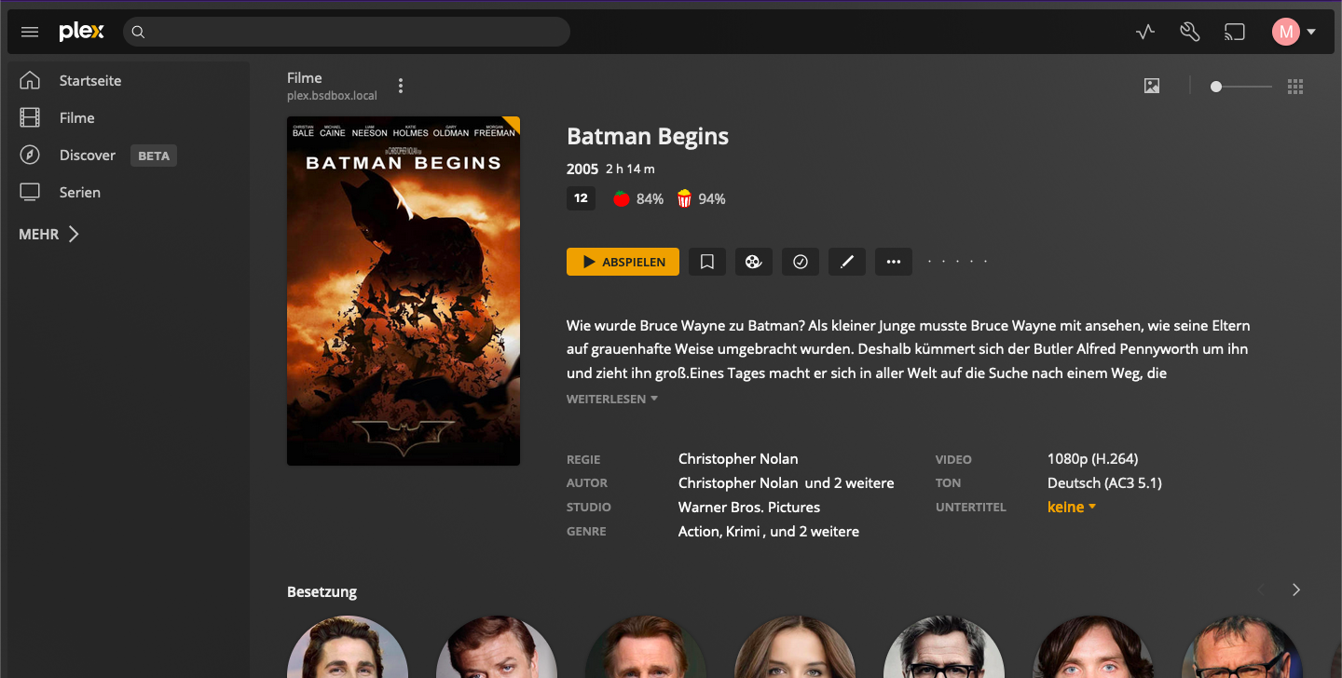This screenshot has width=1342, height=678.
Task: Add movie to watchlist bookmark icon
Action: pyautogui.click(x=707, y=262)
